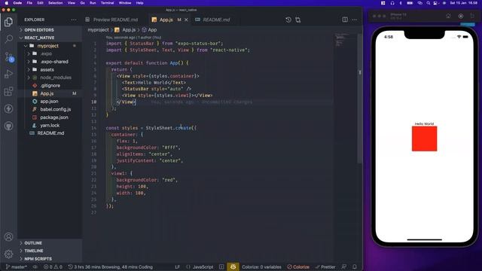Open the Extensions view
This screenshot has height=271, width=482.
coord(8,91)
